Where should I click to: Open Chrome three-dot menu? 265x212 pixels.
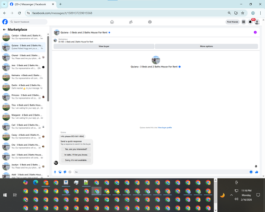(x=260, y=13)
